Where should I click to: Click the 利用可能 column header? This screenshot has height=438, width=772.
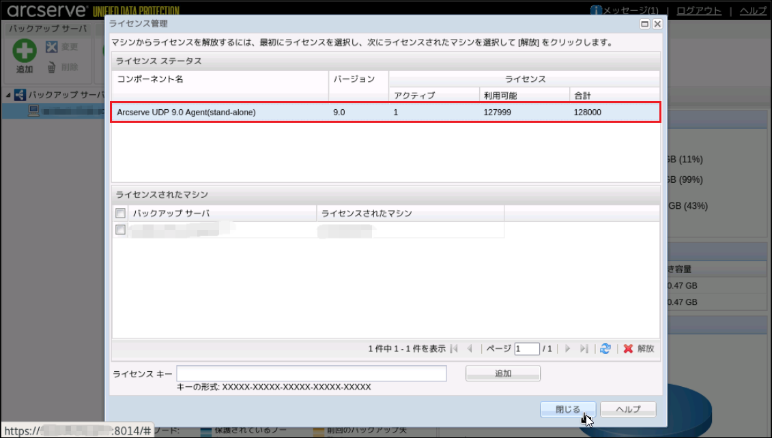coord(524,95)
